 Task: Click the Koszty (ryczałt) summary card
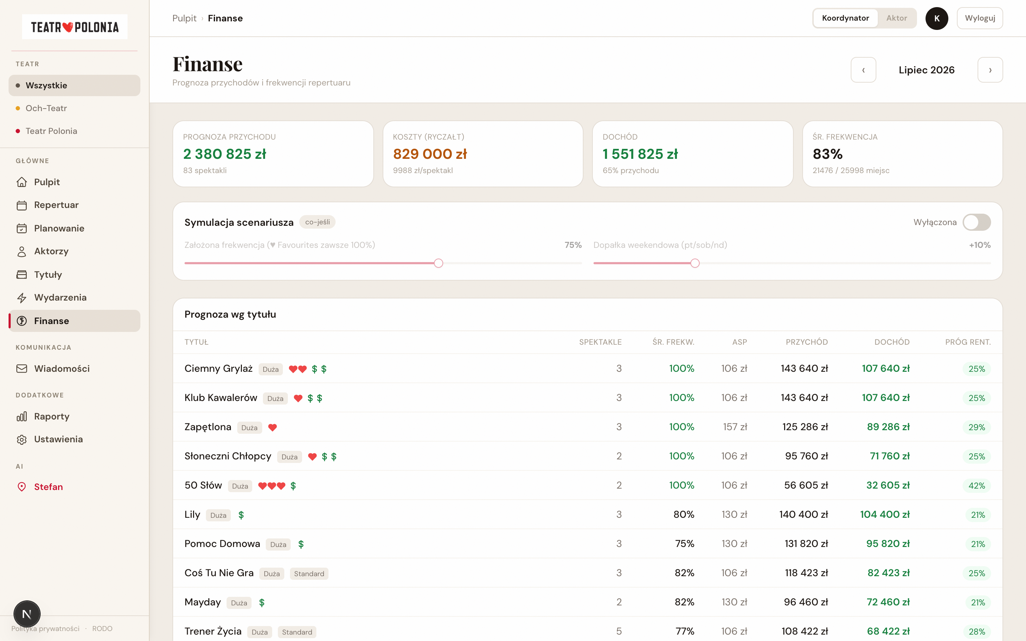tap(483, 154)
